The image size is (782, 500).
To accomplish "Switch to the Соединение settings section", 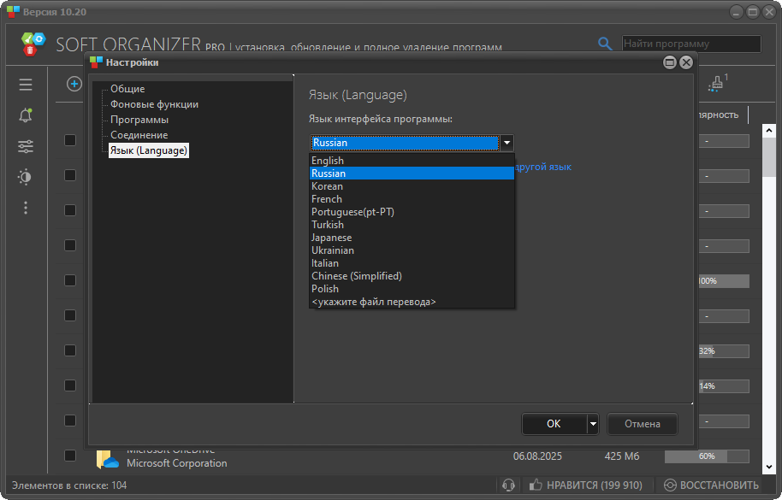I will coord(141,134).
